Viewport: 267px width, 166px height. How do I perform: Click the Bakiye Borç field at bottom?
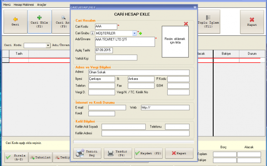225,160
